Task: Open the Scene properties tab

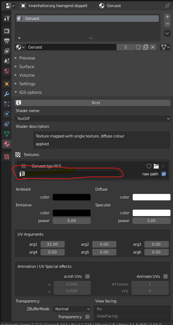Action: (7, 61)
